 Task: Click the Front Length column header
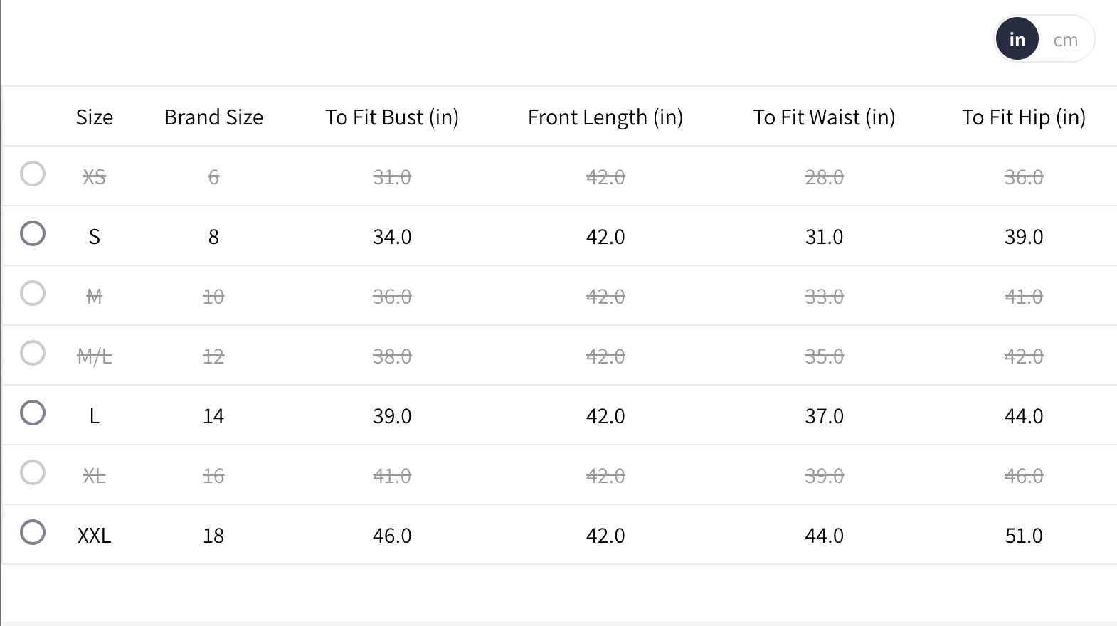(x=605, y=117)
